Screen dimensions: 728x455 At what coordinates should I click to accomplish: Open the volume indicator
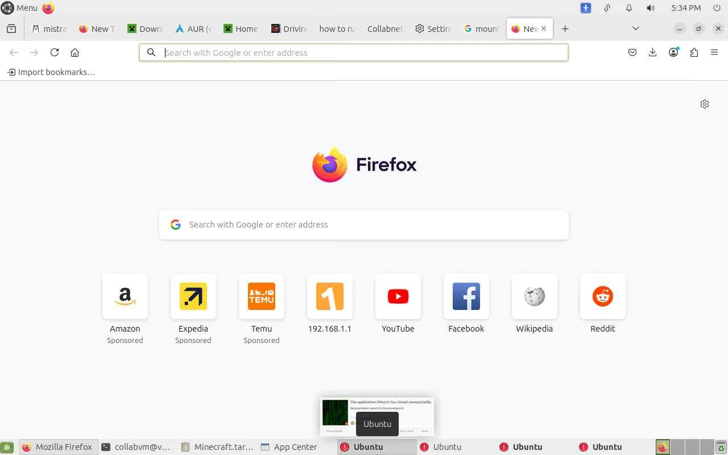[651, 8]
